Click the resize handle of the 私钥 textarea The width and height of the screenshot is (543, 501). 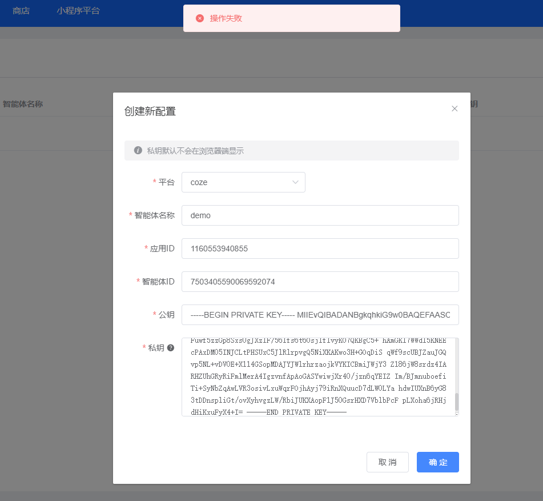[456, 414]
